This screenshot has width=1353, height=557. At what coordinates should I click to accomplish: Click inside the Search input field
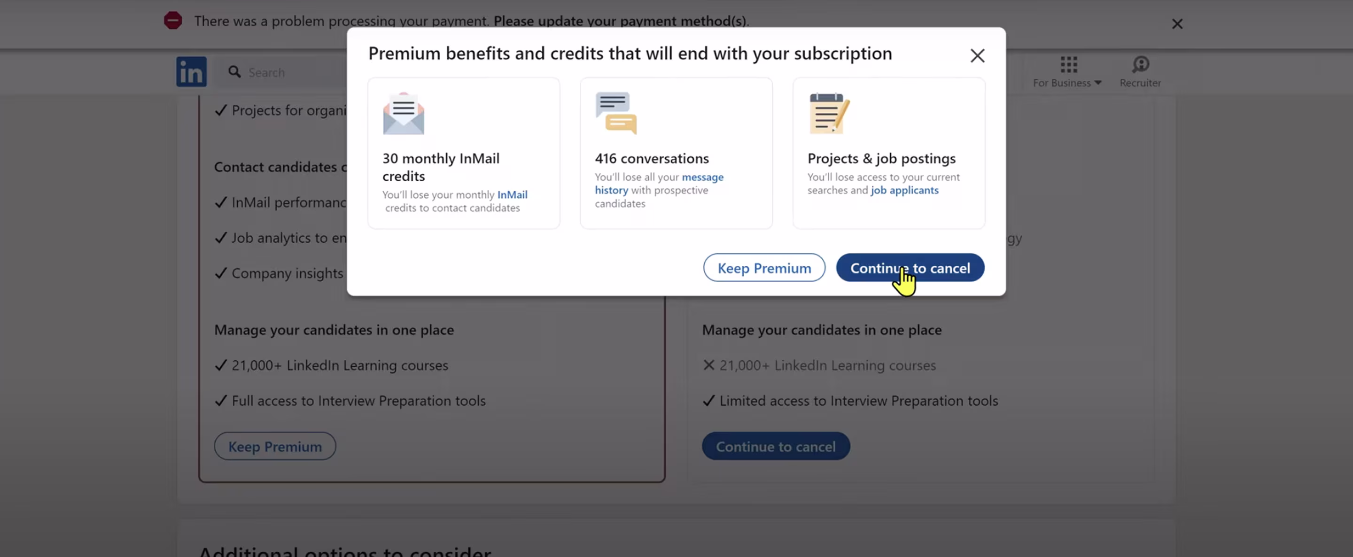(294, 72)
